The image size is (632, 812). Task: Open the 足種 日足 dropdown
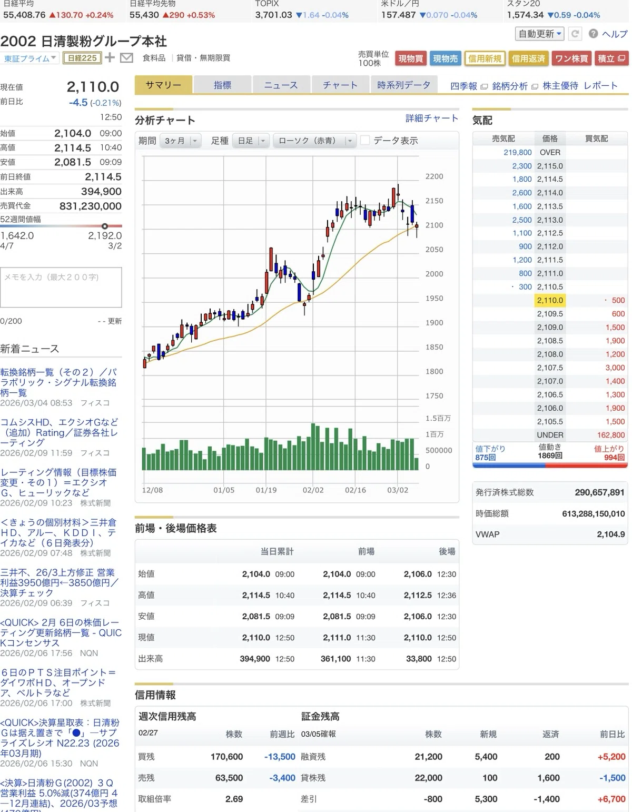[x=251, y=141]
